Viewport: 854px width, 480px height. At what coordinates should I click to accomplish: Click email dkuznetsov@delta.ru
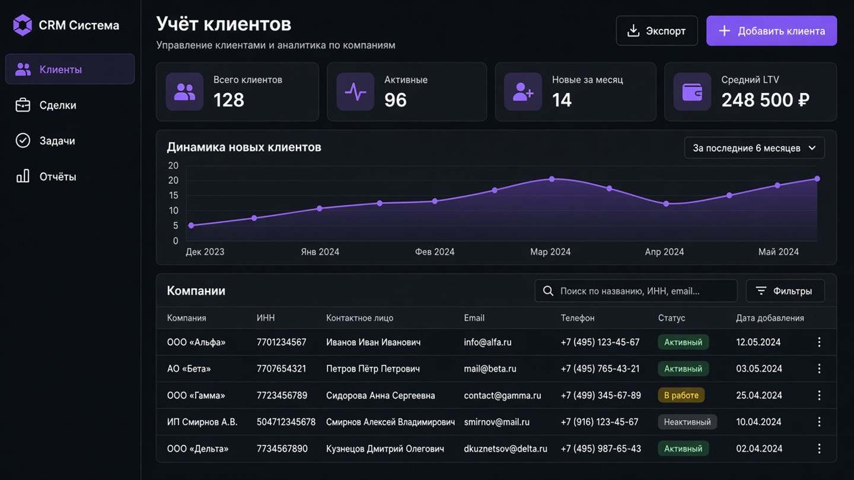tap(505, 449)
